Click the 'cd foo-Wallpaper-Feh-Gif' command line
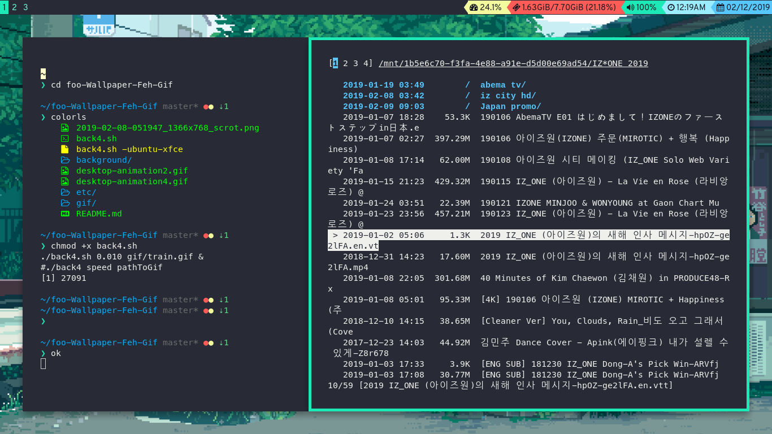The width and height of the screenshot is (772, 434). coord(112,85)
